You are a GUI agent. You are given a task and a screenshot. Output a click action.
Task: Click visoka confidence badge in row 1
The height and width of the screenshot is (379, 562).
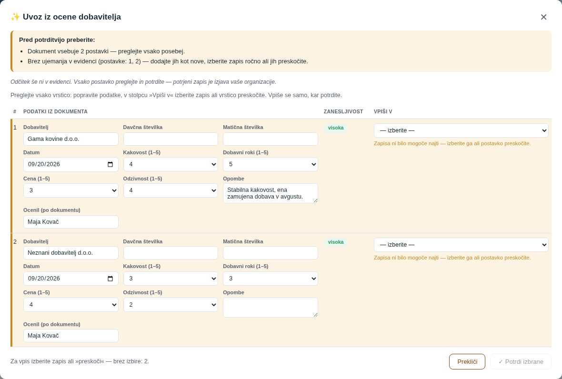pyautogui.click(x=335, y=128)
